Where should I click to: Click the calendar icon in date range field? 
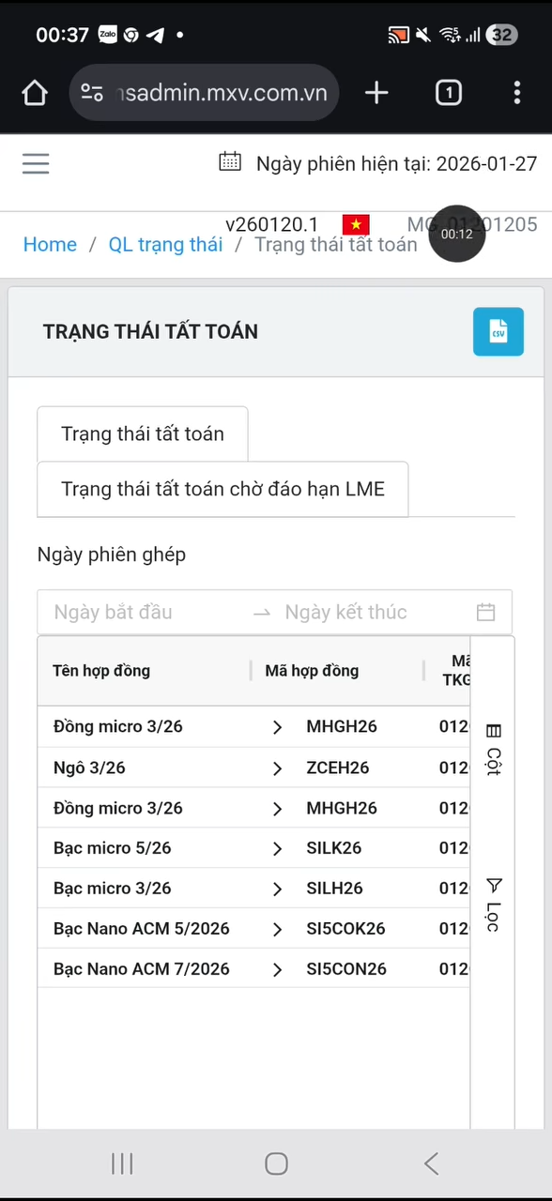[x=485, y=612]
